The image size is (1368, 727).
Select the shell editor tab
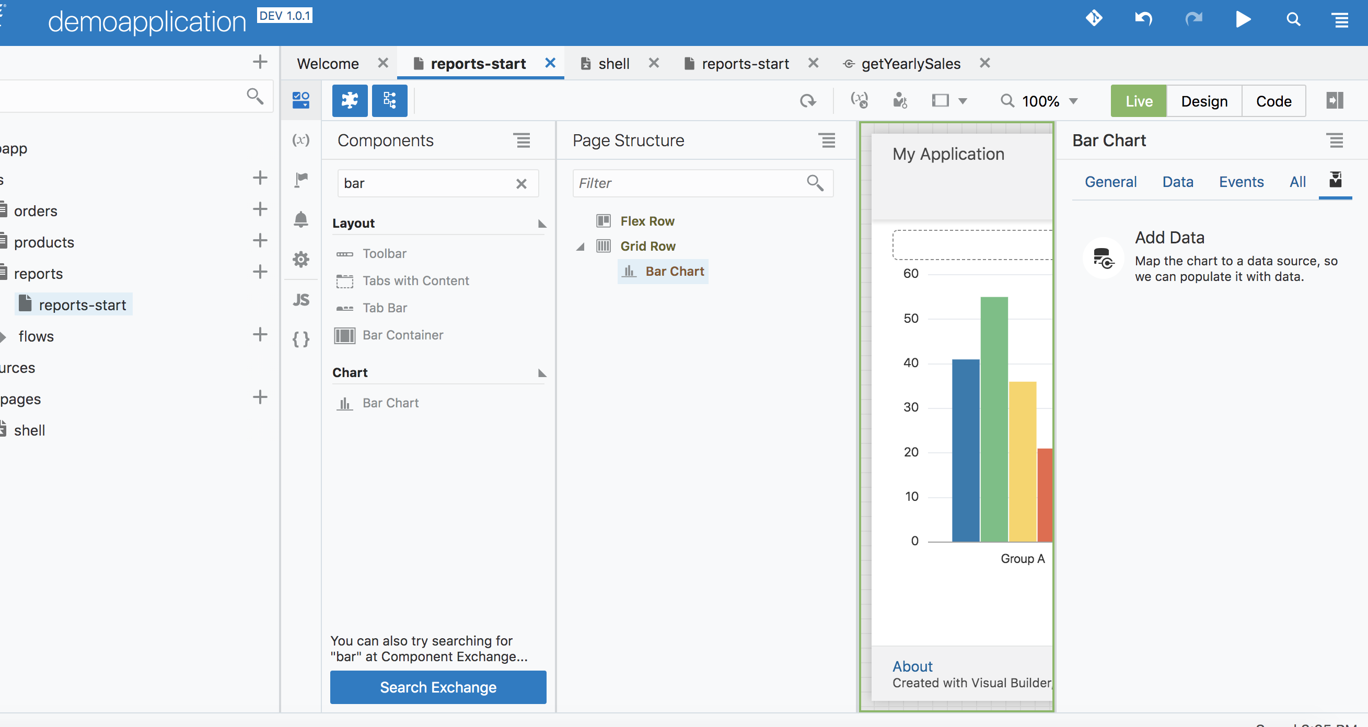point(614,64)
